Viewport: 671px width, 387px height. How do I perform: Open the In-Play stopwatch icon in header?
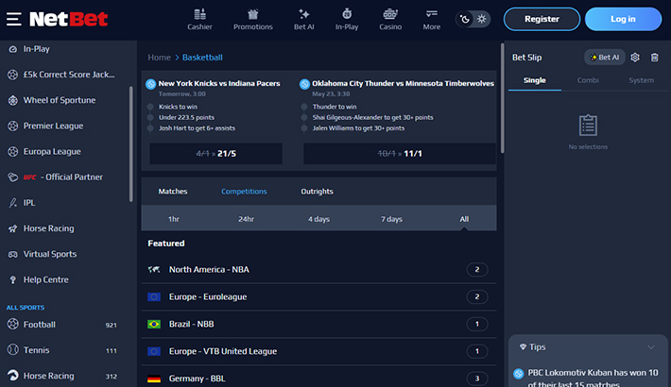pyautogui.click(x=347, y=19)
